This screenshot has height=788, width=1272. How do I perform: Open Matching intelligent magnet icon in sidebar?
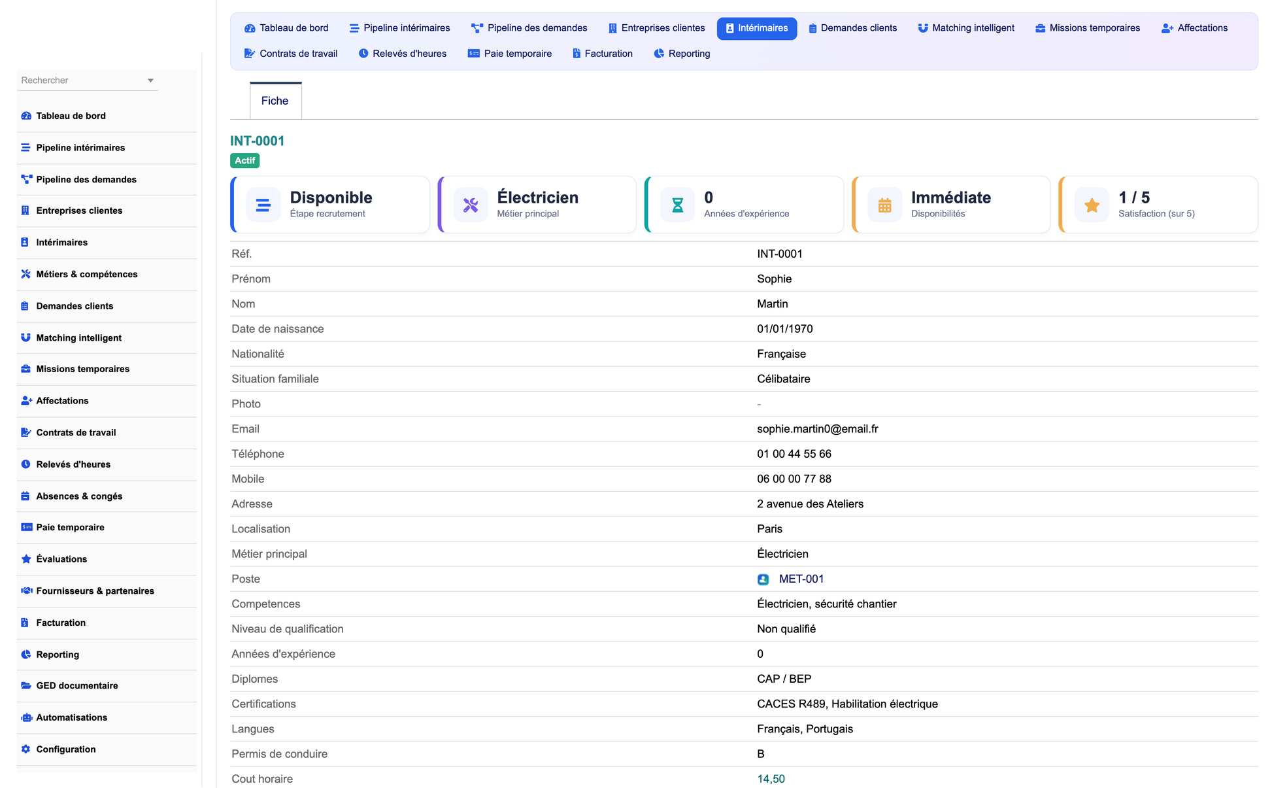point(25,337)
